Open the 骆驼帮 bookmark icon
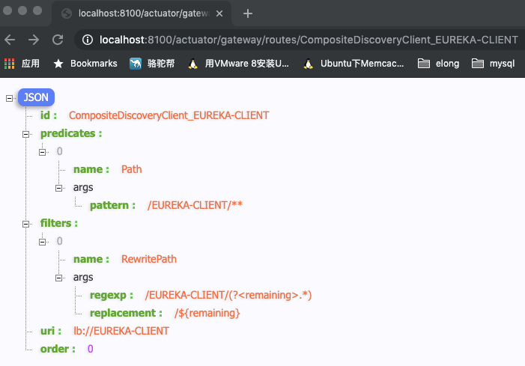The image size is (525, 366). coord(136,64)
